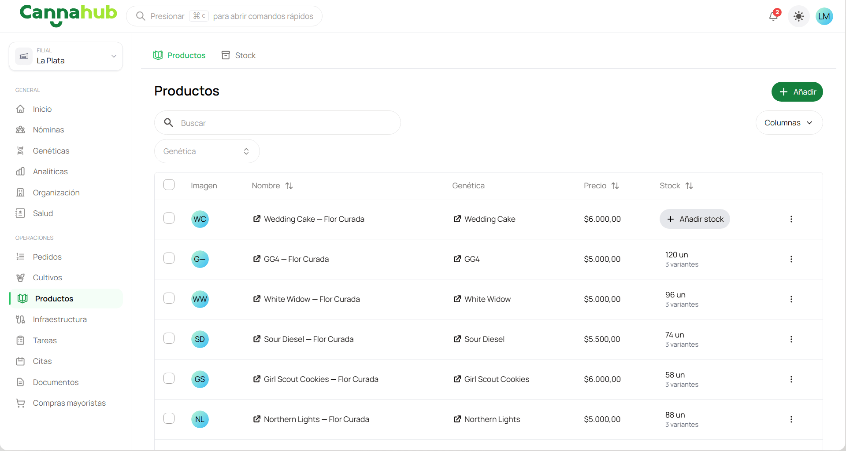The image size is (846, 451).
Task: Focus the Buscar products search field
Action: coord(277,123)
